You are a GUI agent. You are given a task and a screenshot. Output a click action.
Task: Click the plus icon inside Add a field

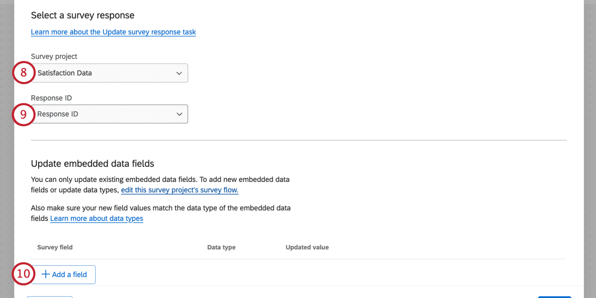click(46, 275)
